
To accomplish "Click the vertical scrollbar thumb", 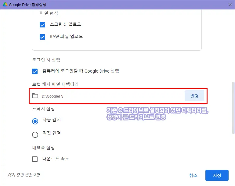I will [233, 108].
